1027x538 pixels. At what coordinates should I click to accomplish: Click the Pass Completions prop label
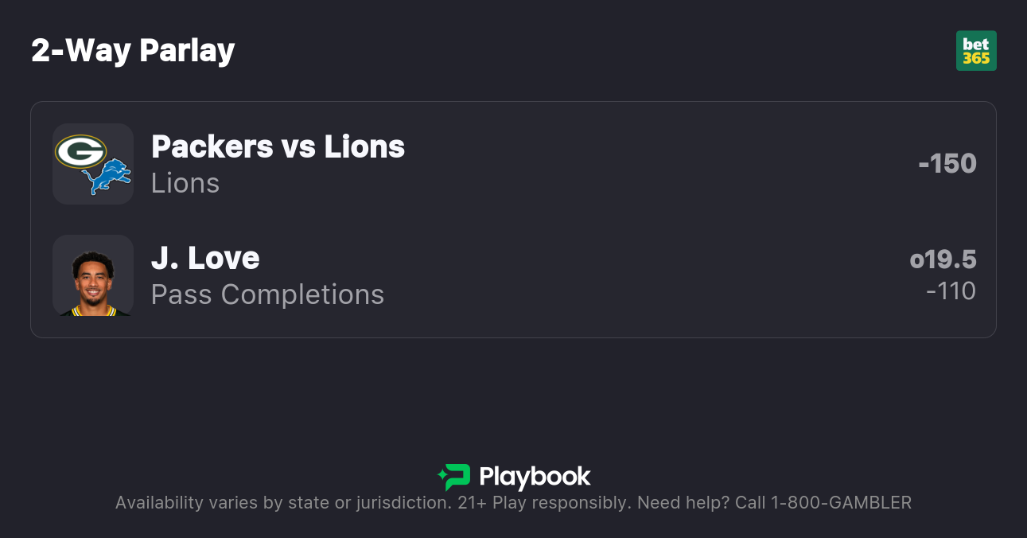pyautogui.click(x=267, y=294)
